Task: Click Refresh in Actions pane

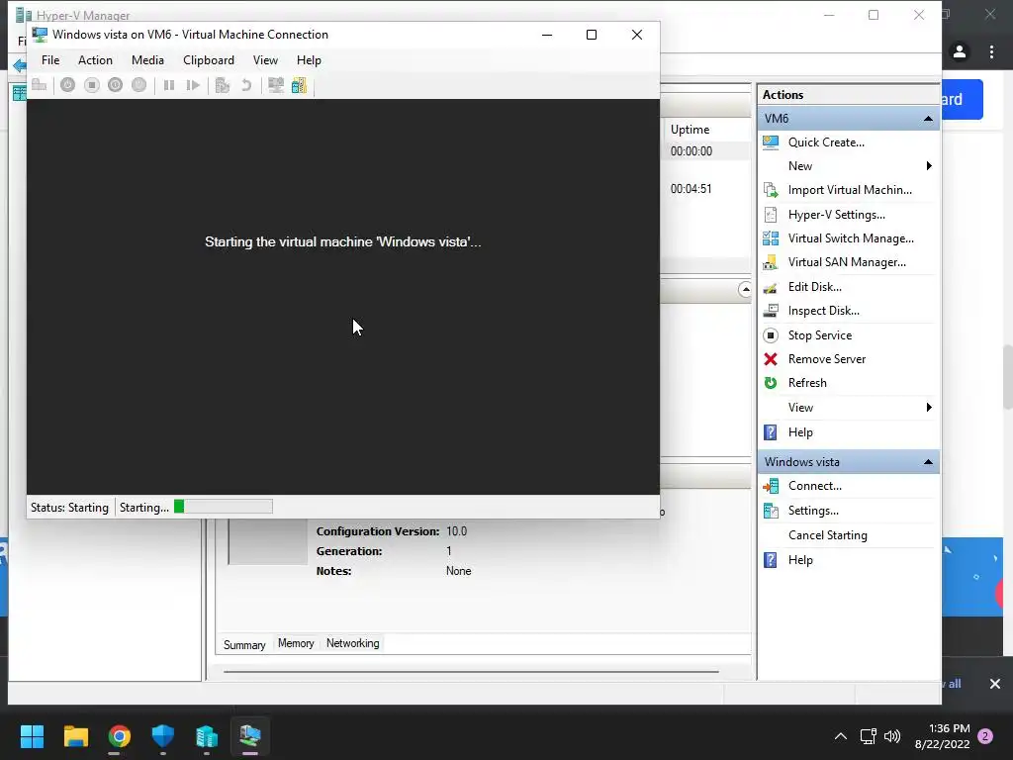Action: tap(807, 383)
